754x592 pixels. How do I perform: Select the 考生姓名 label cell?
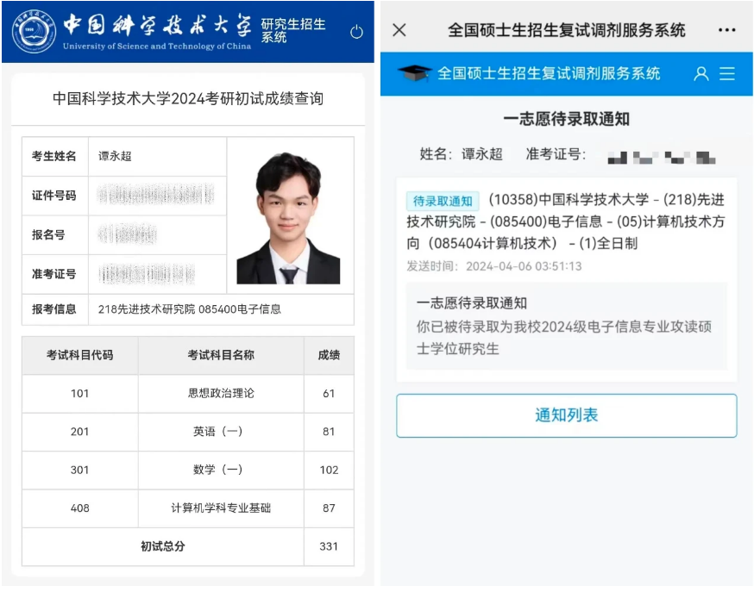click(54, 156)
